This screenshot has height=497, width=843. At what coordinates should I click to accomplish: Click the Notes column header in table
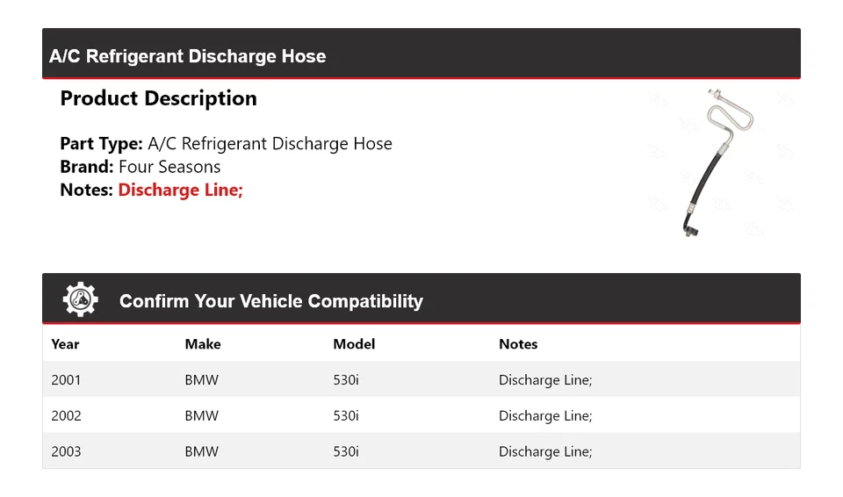pos(518,344)
